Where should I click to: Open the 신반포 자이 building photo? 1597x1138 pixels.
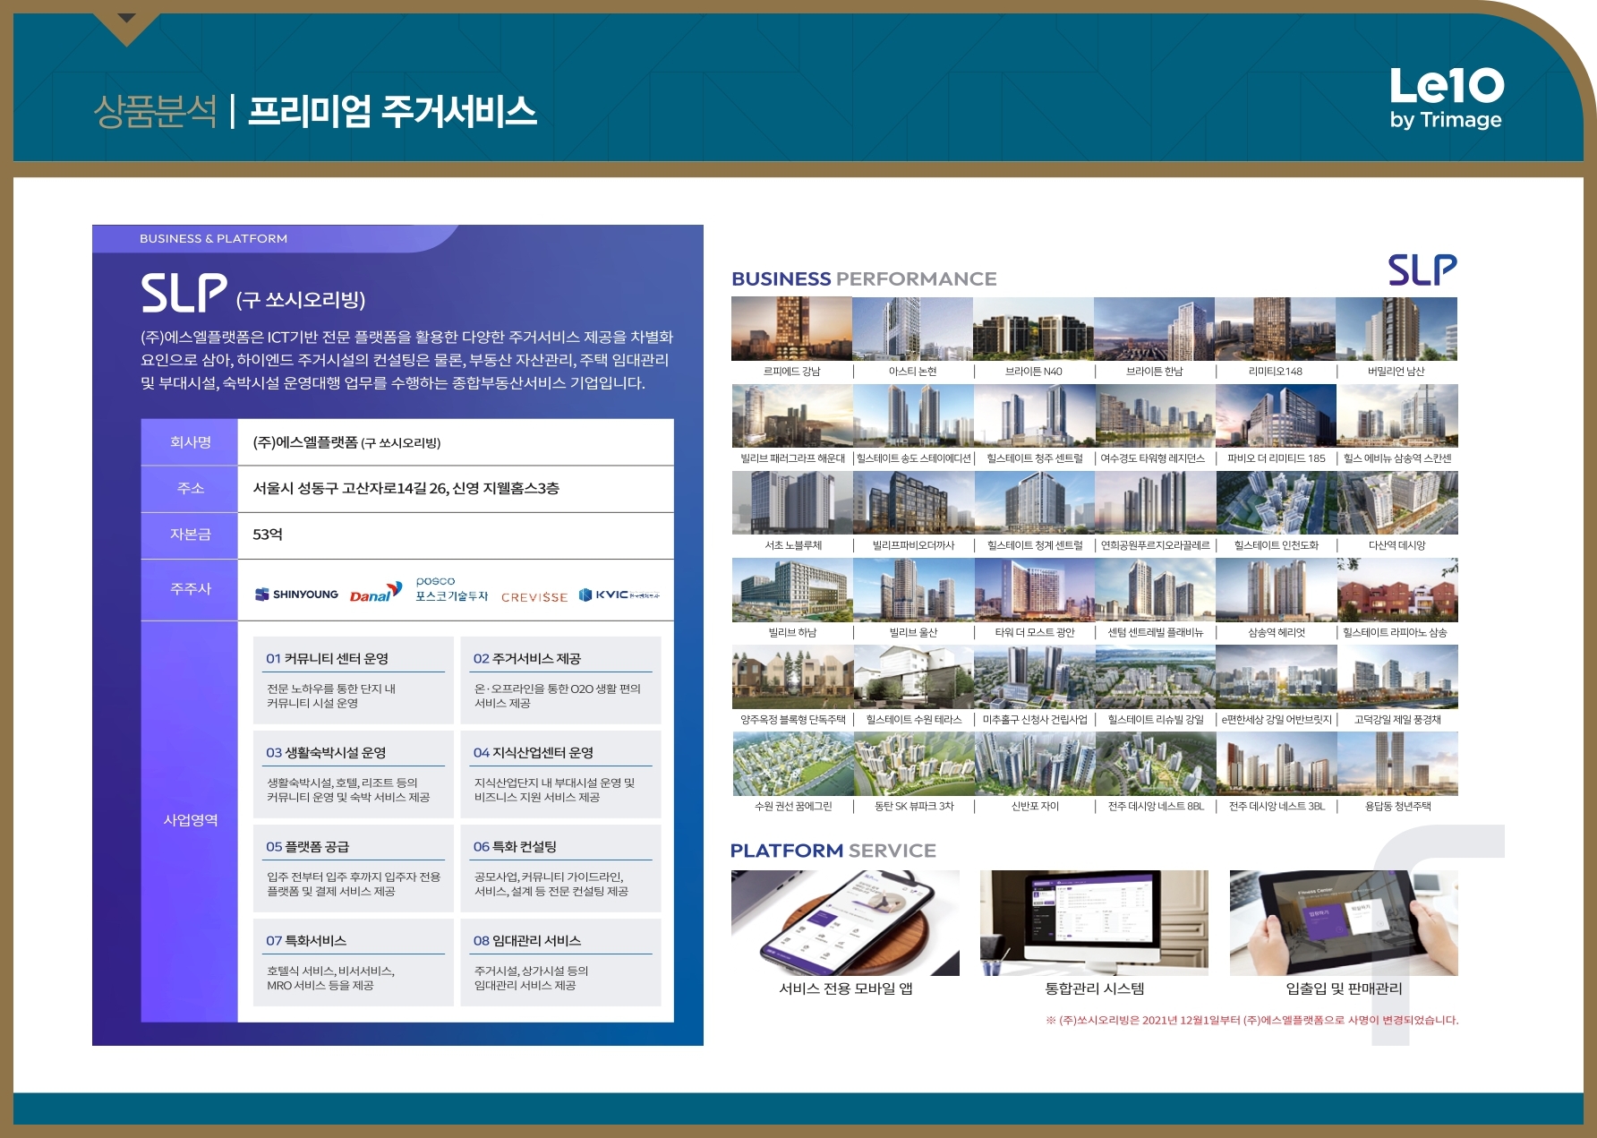click(x=1033, y=764)
